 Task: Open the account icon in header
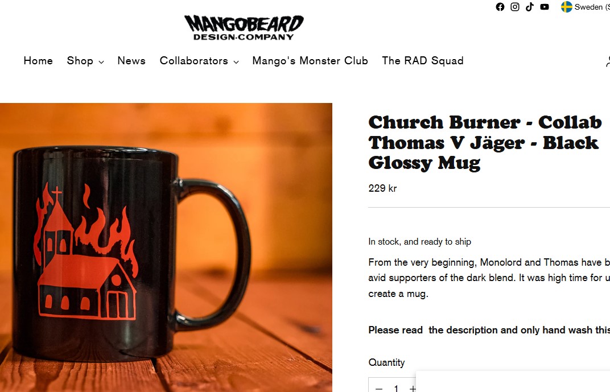click(608, 61)
